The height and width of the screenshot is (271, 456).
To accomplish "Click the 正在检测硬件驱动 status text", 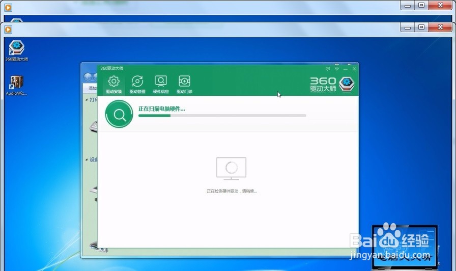I will pos(232,191).
